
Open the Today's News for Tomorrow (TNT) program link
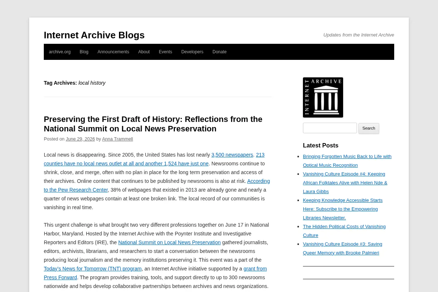(x=93, y=269)
